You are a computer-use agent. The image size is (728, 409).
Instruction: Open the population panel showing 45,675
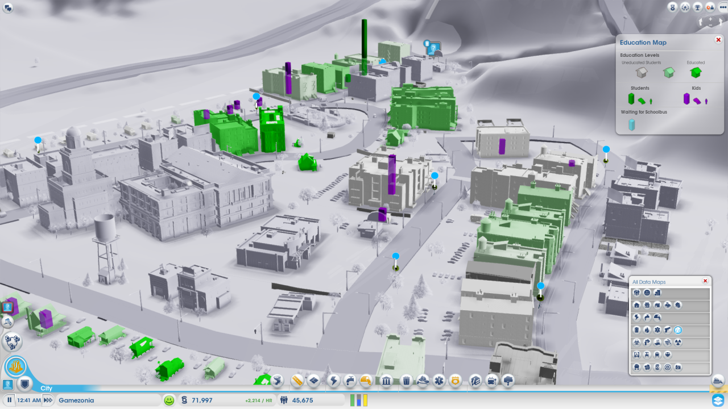coord(311,400)
